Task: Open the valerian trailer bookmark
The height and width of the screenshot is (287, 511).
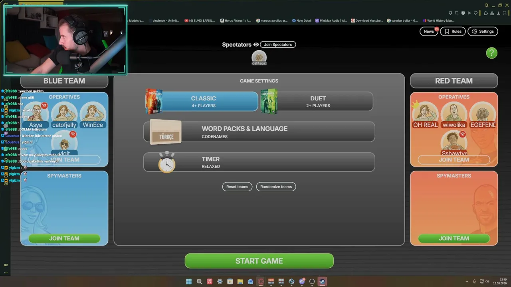Action: (x=402, y=21)
